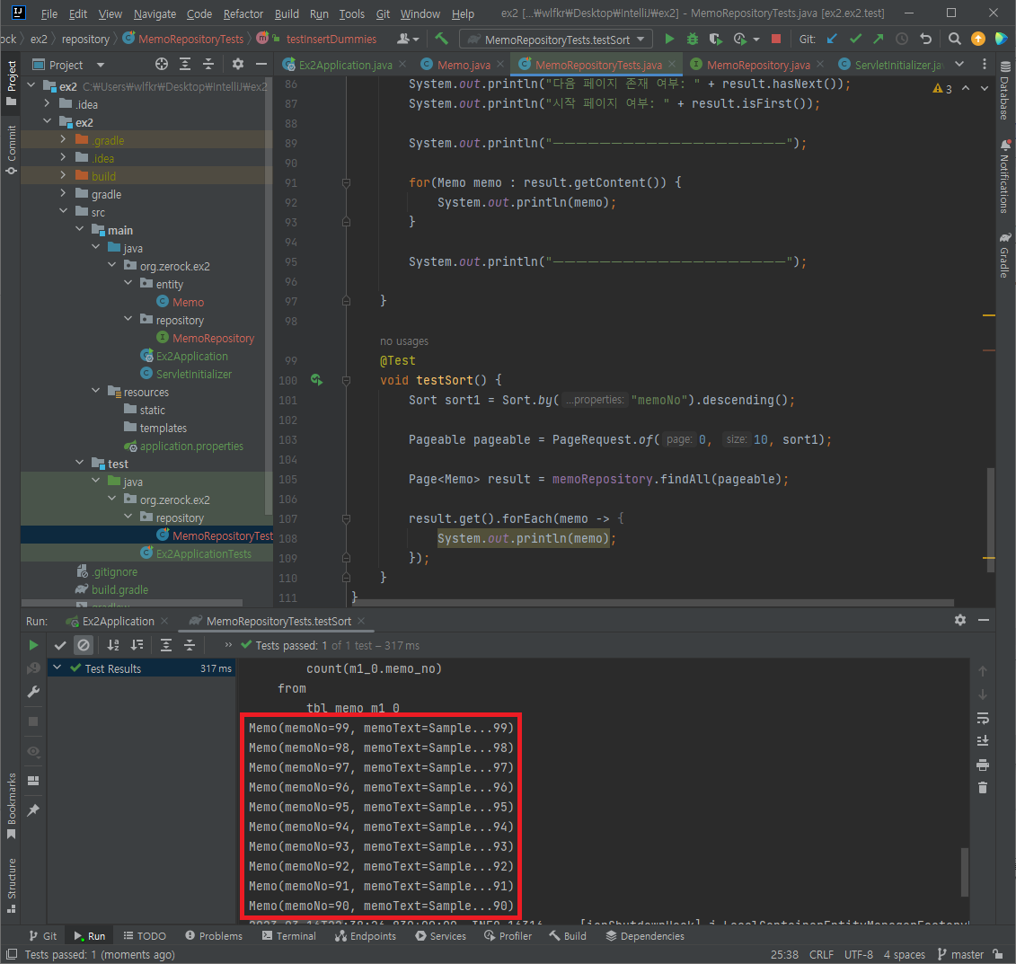1016x964 pixels.
Task: Toggle the Commit tool window stripe button
Action: click(11, 150)
